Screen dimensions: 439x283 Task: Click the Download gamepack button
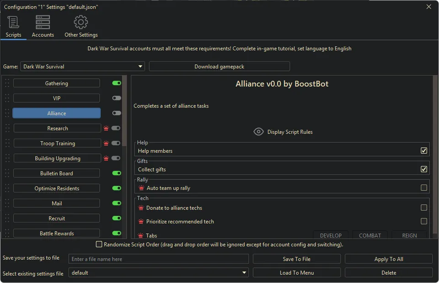coord(219,67)
